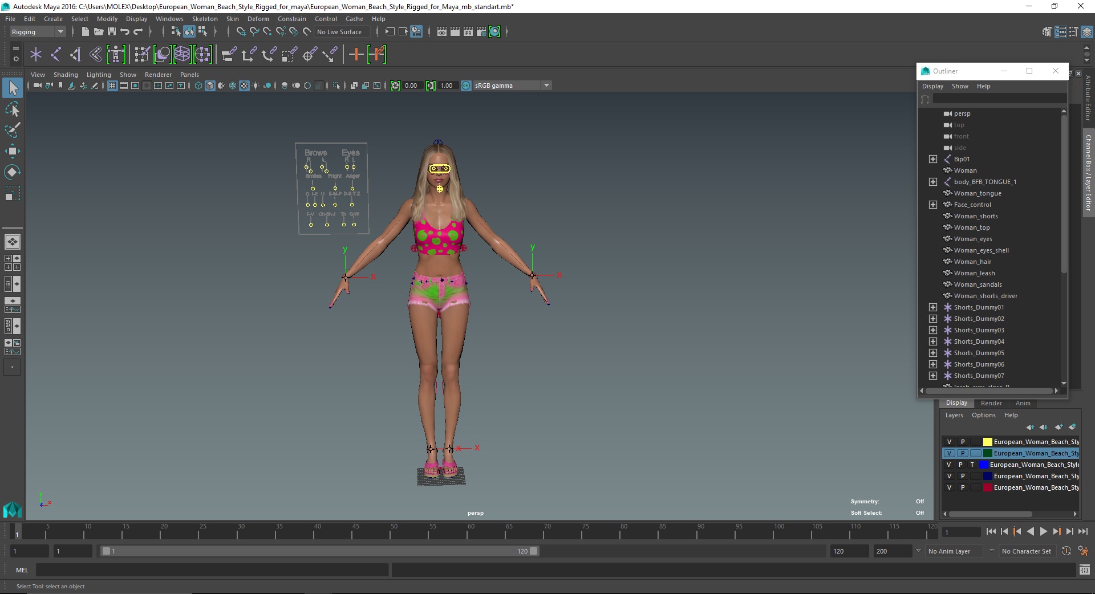Click the range slider bar at frame 120
This screenshot has height=594, width=1095.
[x=534, y=551]
